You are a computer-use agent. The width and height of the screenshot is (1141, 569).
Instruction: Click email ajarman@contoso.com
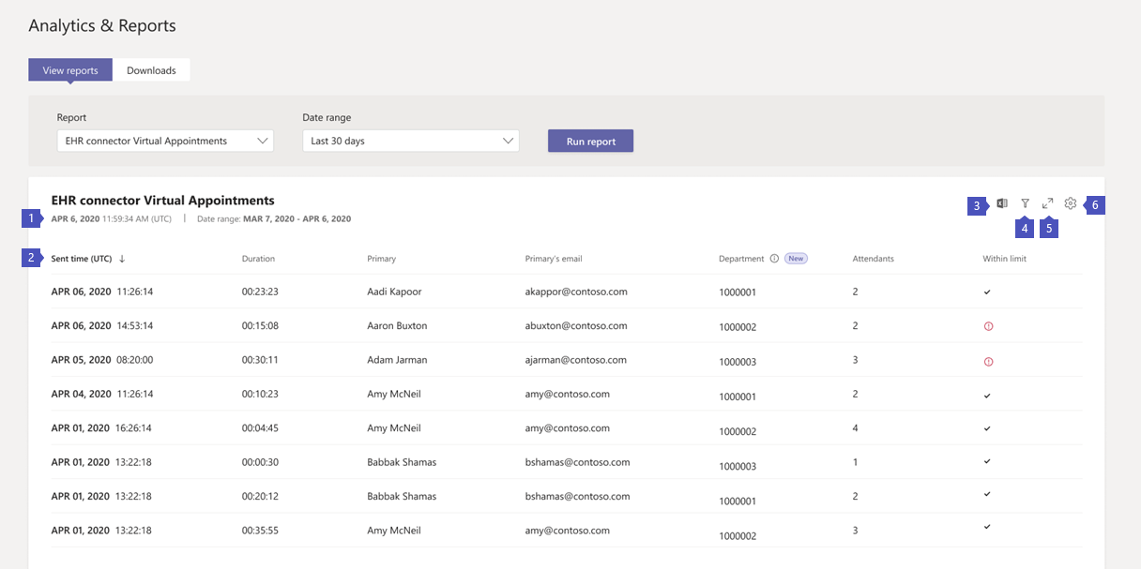(x=576, y=359)
